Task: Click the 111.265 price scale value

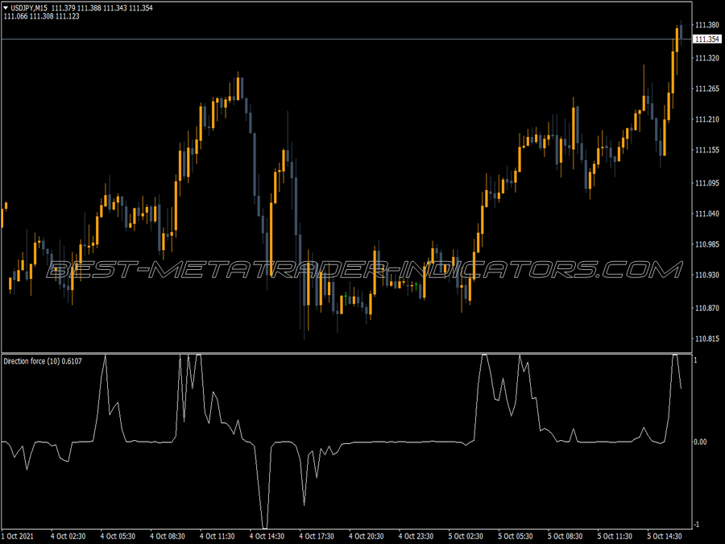Action: coord(707,89)
